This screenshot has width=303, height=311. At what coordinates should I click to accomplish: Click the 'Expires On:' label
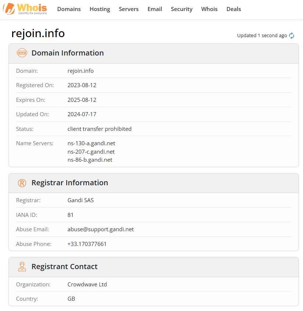coord(31,100)
